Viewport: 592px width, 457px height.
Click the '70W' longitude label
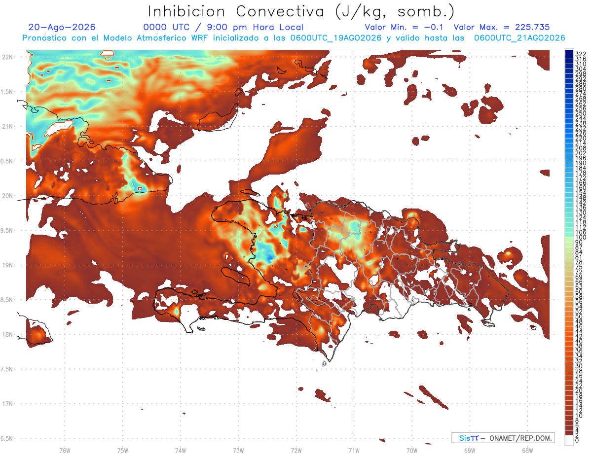pyautogui.click(x=412, y=450)
